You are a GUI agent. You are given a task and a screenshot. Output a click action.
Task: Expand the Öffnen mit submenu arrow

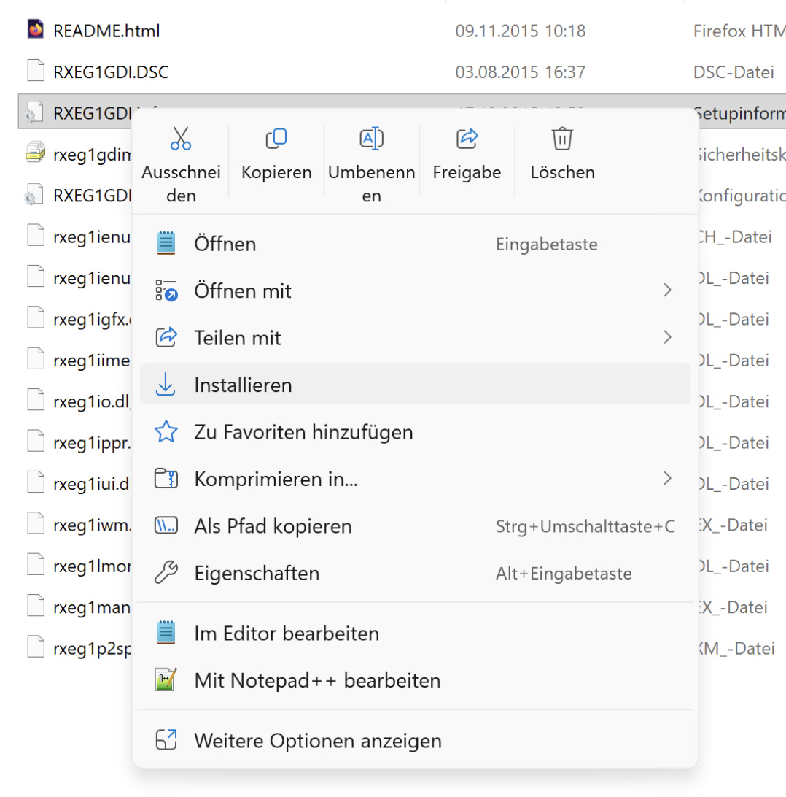coord(668,290)
